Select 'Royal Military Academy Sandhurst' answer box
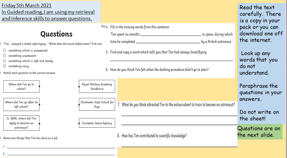The width and height of the screenshot is (287, 158). (97, 86)
